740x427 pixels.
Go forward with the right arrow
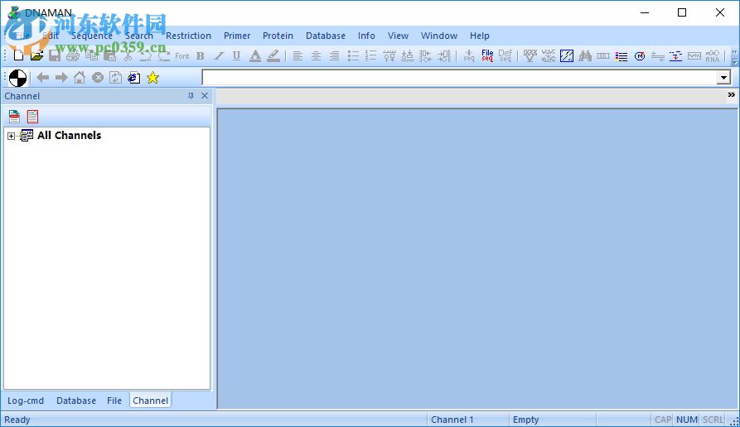click(61, 77)
